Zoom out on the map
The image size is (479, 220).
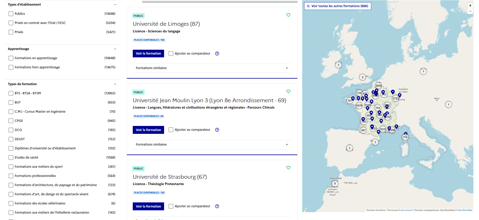(x=470, y=11)
